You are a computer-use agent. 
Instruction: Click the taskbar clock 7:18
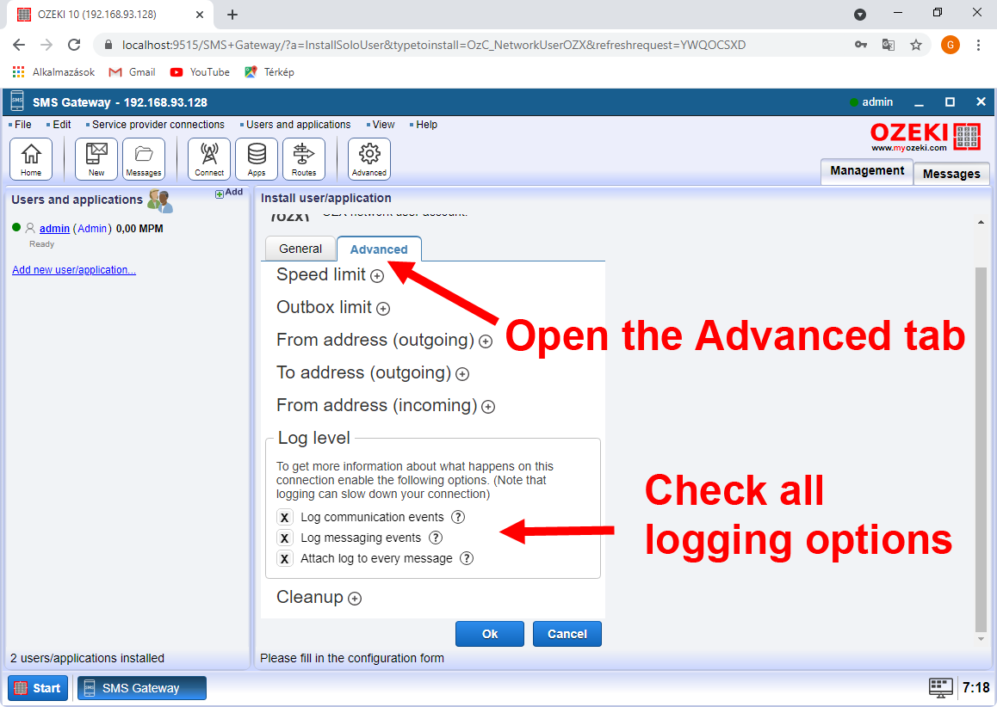click(x=975, y=688)
